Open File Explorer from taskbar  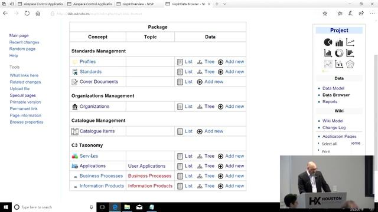(128, 207)
